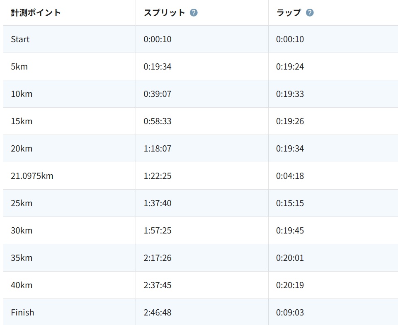398x325 pixels.
Task: Click the help icon next to スプリット
Action: click(x=194, y=12)
